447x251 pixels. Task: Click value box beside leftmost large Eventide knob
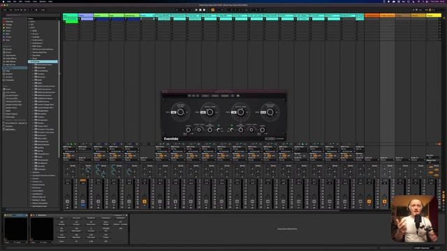173,112
